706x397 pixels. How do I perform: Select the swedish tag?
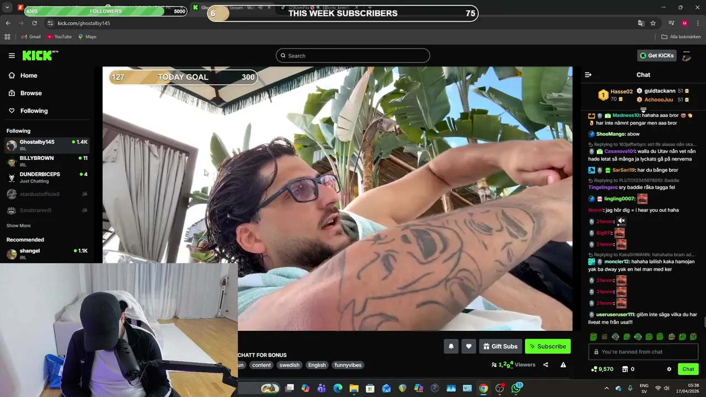point(289,365)
